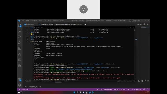The height and width of the screenshot is (94, 167).
Task: Click the lightbulb code action on line 4
Action: tap(32, 34)
